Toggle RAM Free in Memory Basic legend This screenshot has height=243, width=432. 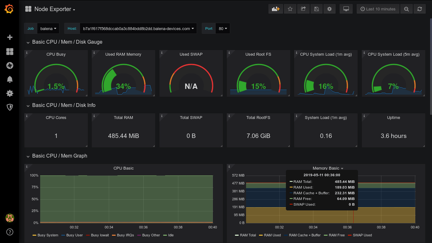coord(336,235)
